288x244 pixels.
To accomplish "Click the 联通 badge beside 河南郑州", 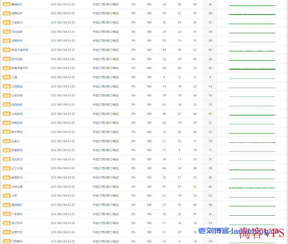I will 7,41.
